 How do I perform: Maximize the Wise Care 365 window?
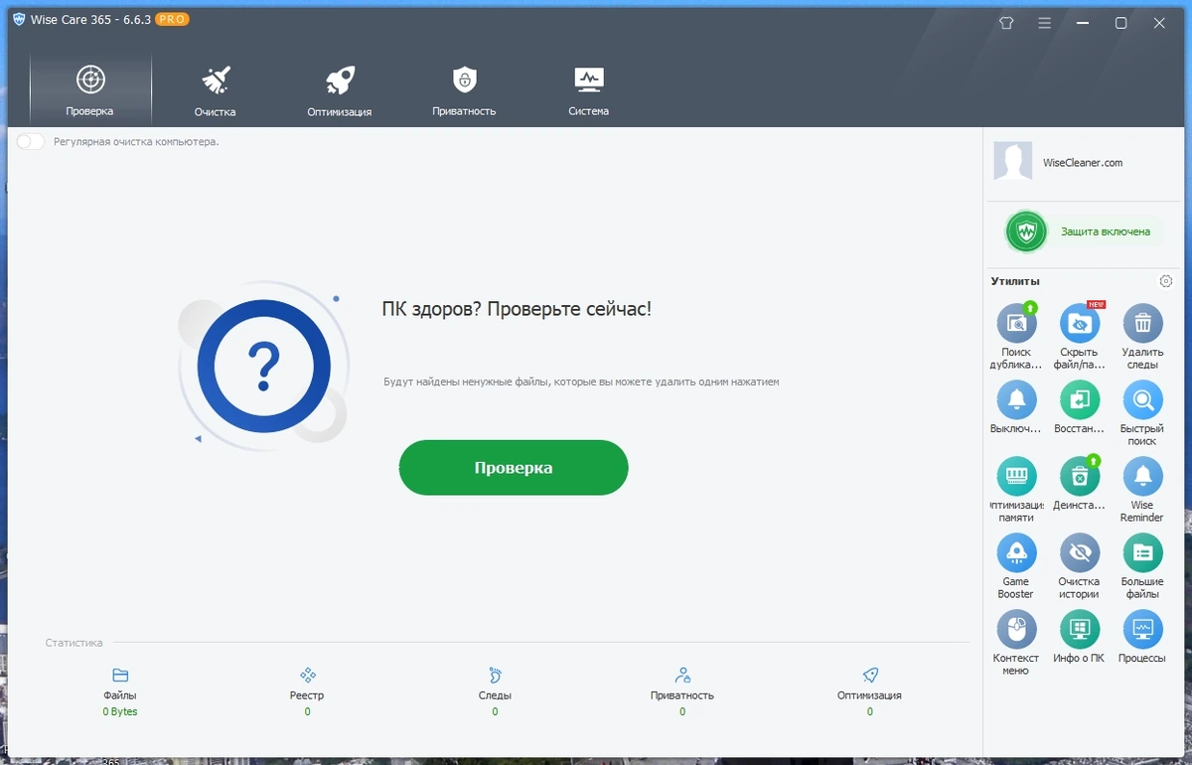[x=1120, y=22]
